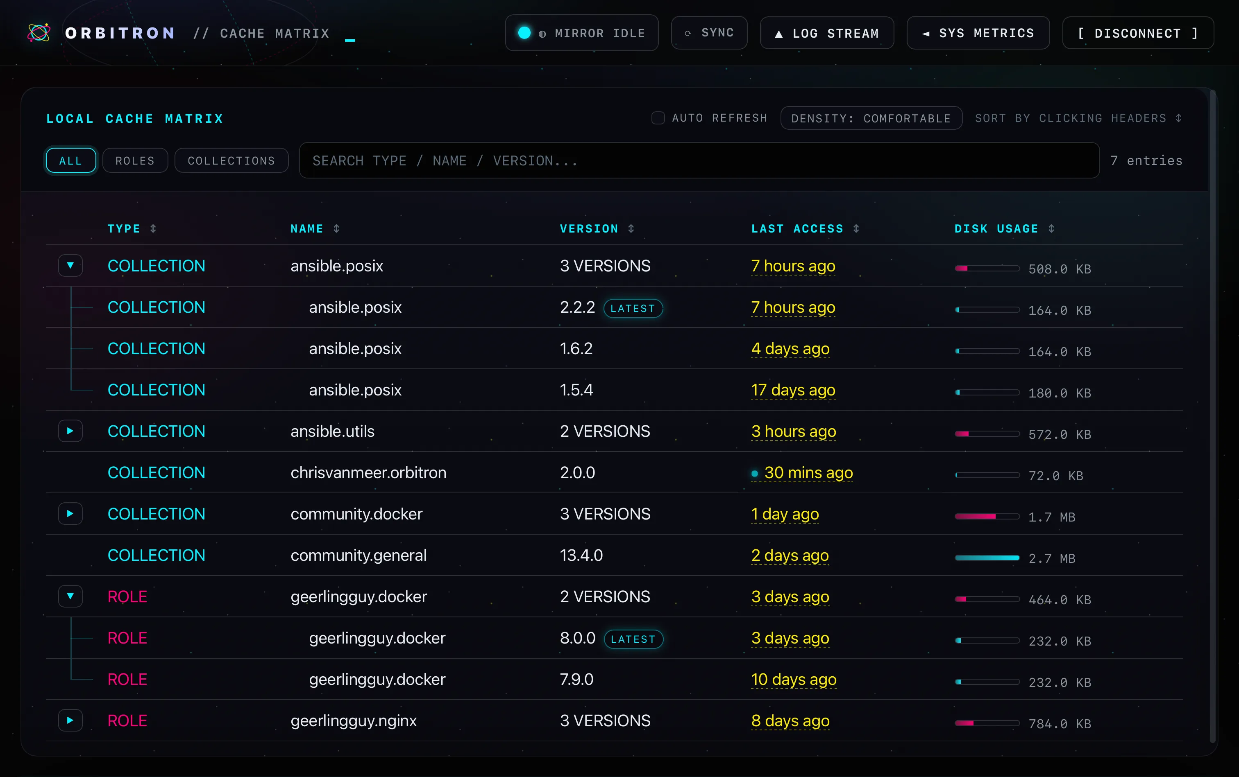The width and height of the screenshot is (1239, 777).
Task: Switch to the ROLES filter tab
Action: coord(135,161)
